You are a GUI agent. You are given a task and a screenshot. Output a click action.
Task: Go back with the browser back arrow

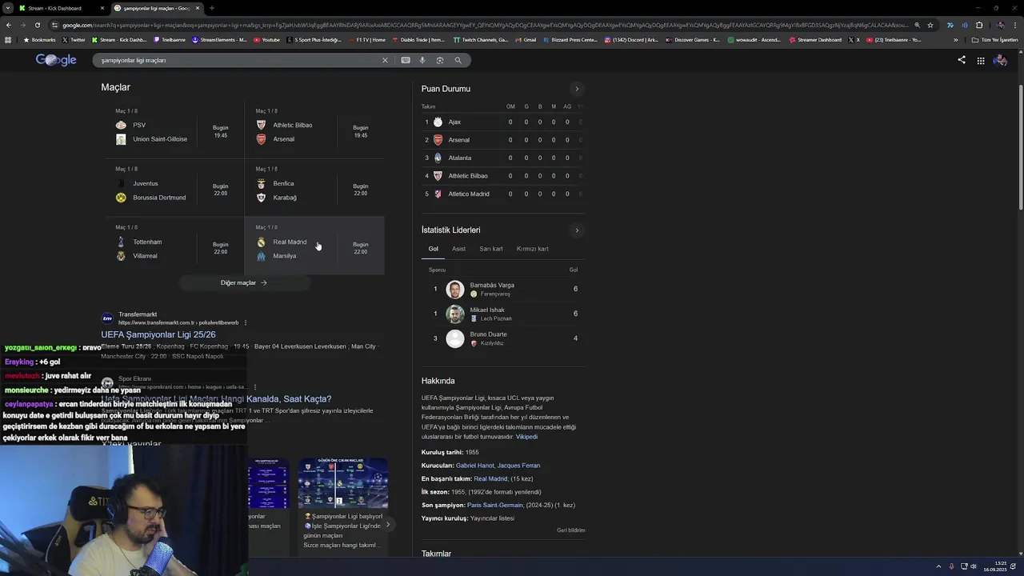click(x=8, y=25)
